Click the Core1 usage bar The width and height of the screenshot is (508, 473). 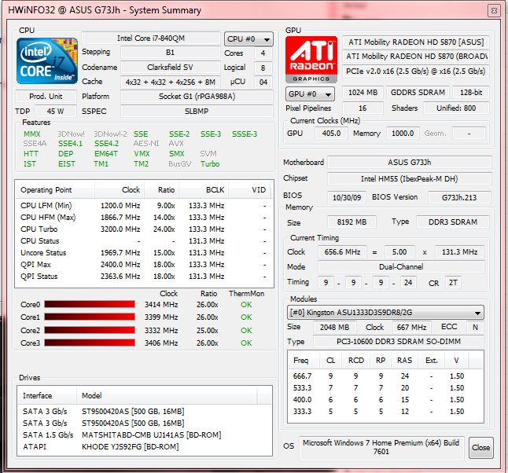90,317
